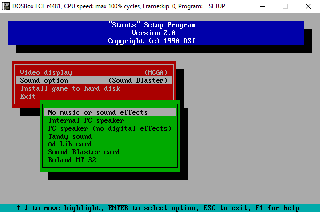Select the highlighted Sound option row

[x=94, y=80]
